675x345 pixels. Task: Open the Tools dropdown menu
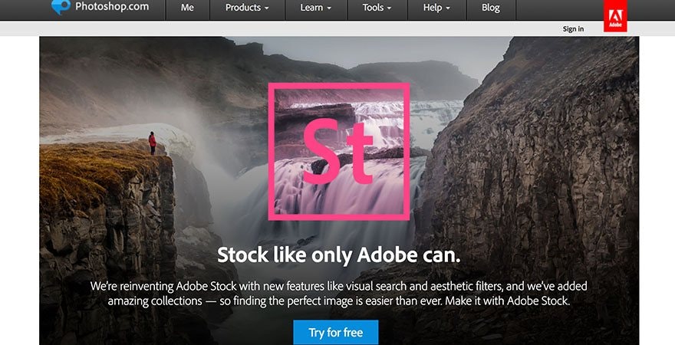[x=377, y=8]
